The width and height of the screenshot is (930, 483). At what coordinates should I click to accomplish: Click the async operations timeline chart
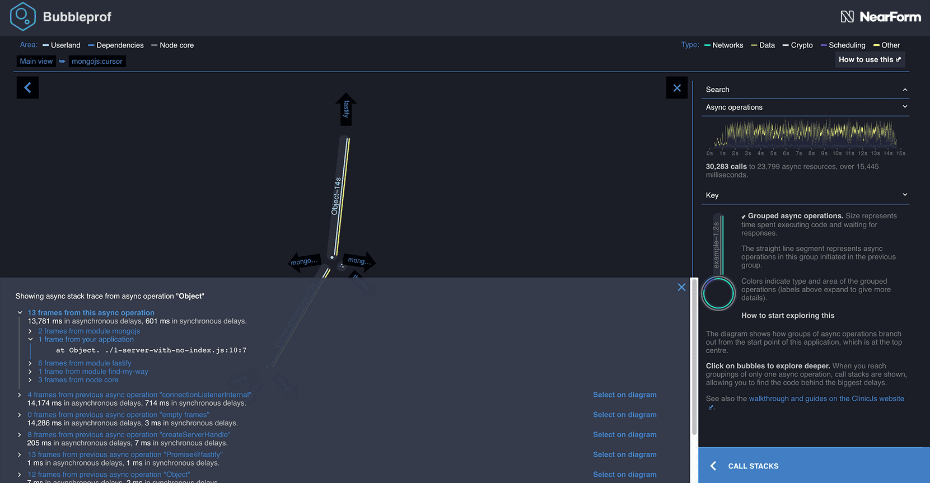[805, 134]
